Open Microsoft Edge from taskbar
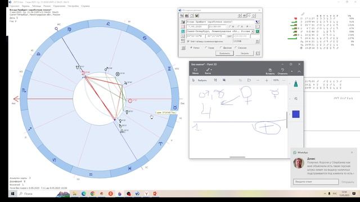360x202 pixels. click(84, 194)
